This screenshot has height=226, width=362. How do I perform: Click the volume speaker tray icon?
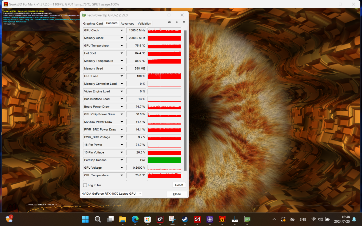pos(320,219)
